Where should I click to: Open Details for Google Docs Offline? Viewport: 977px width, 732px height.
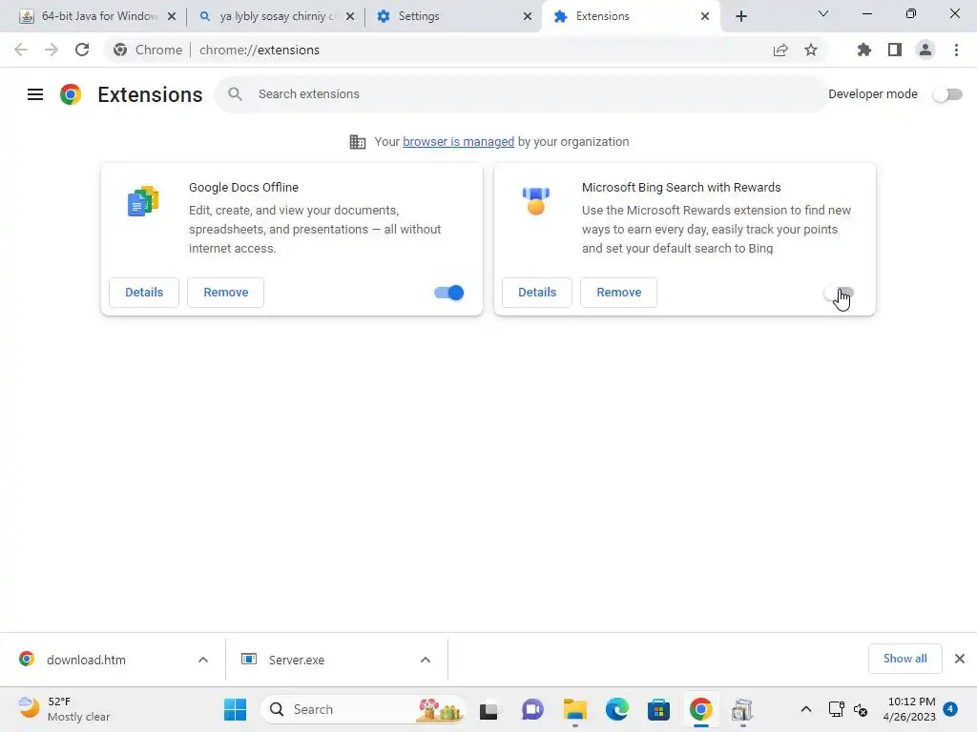144,293
